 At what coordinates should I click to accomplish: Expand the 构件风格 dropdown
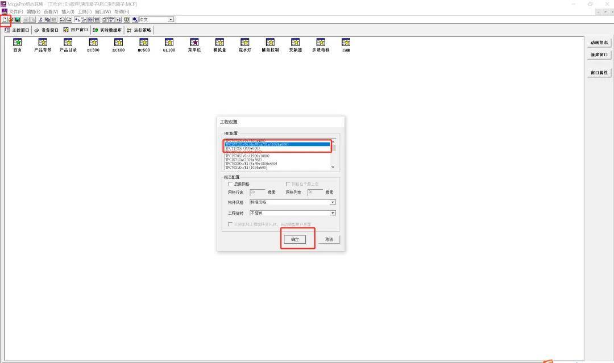coord(333,202)
